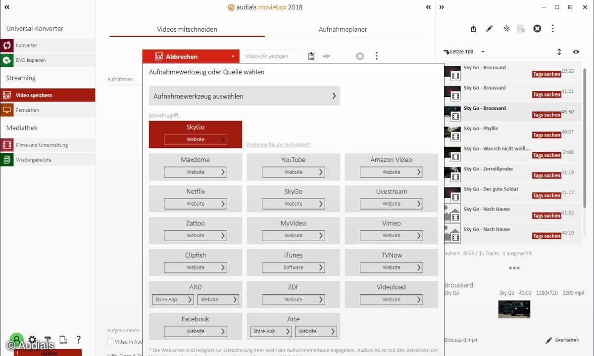Select the Wiedergabeliste sidebar label

pos(34,160)
